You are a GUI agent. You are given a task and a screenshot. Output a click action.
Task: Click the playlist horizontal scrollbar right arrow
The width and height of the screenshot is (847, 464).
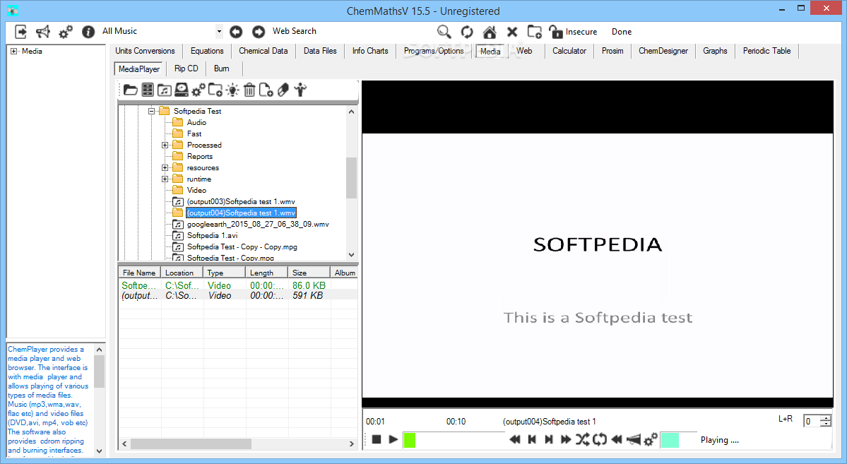pyautogui.click(x=352, y=444)
